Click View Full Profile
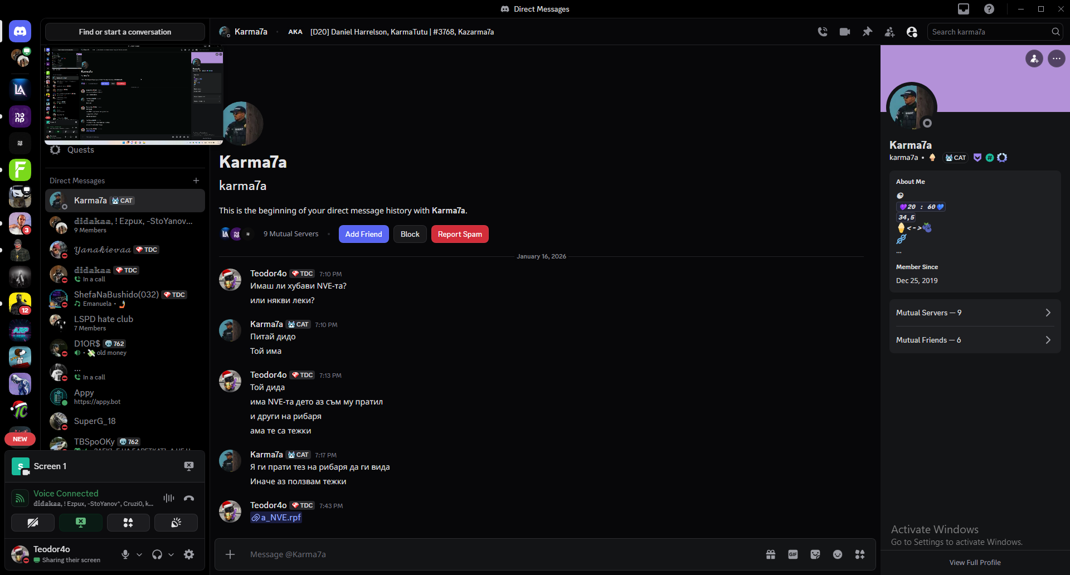The image size is (1070, 575). coord(975,563)
